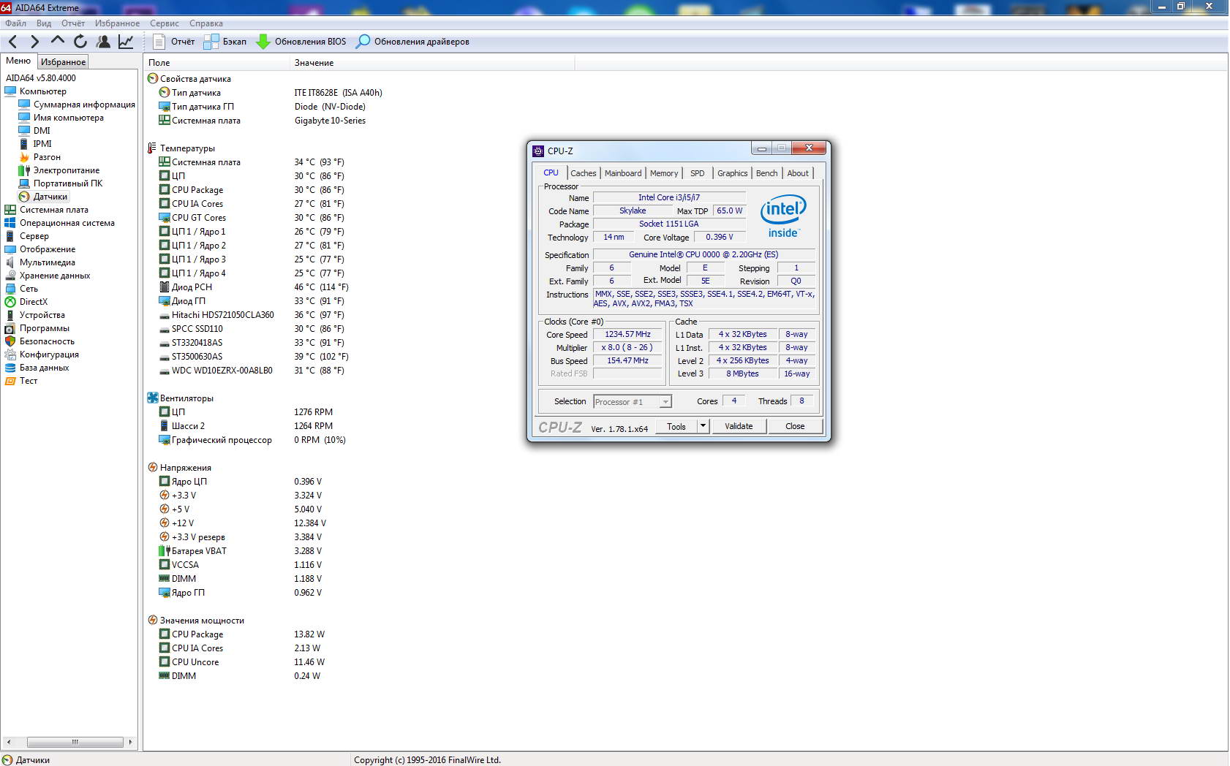Click the sidebar horizontal scrollbar thumb
Image resolution: width=1230 pixels, height=766 pixels.
coord(75,742)
